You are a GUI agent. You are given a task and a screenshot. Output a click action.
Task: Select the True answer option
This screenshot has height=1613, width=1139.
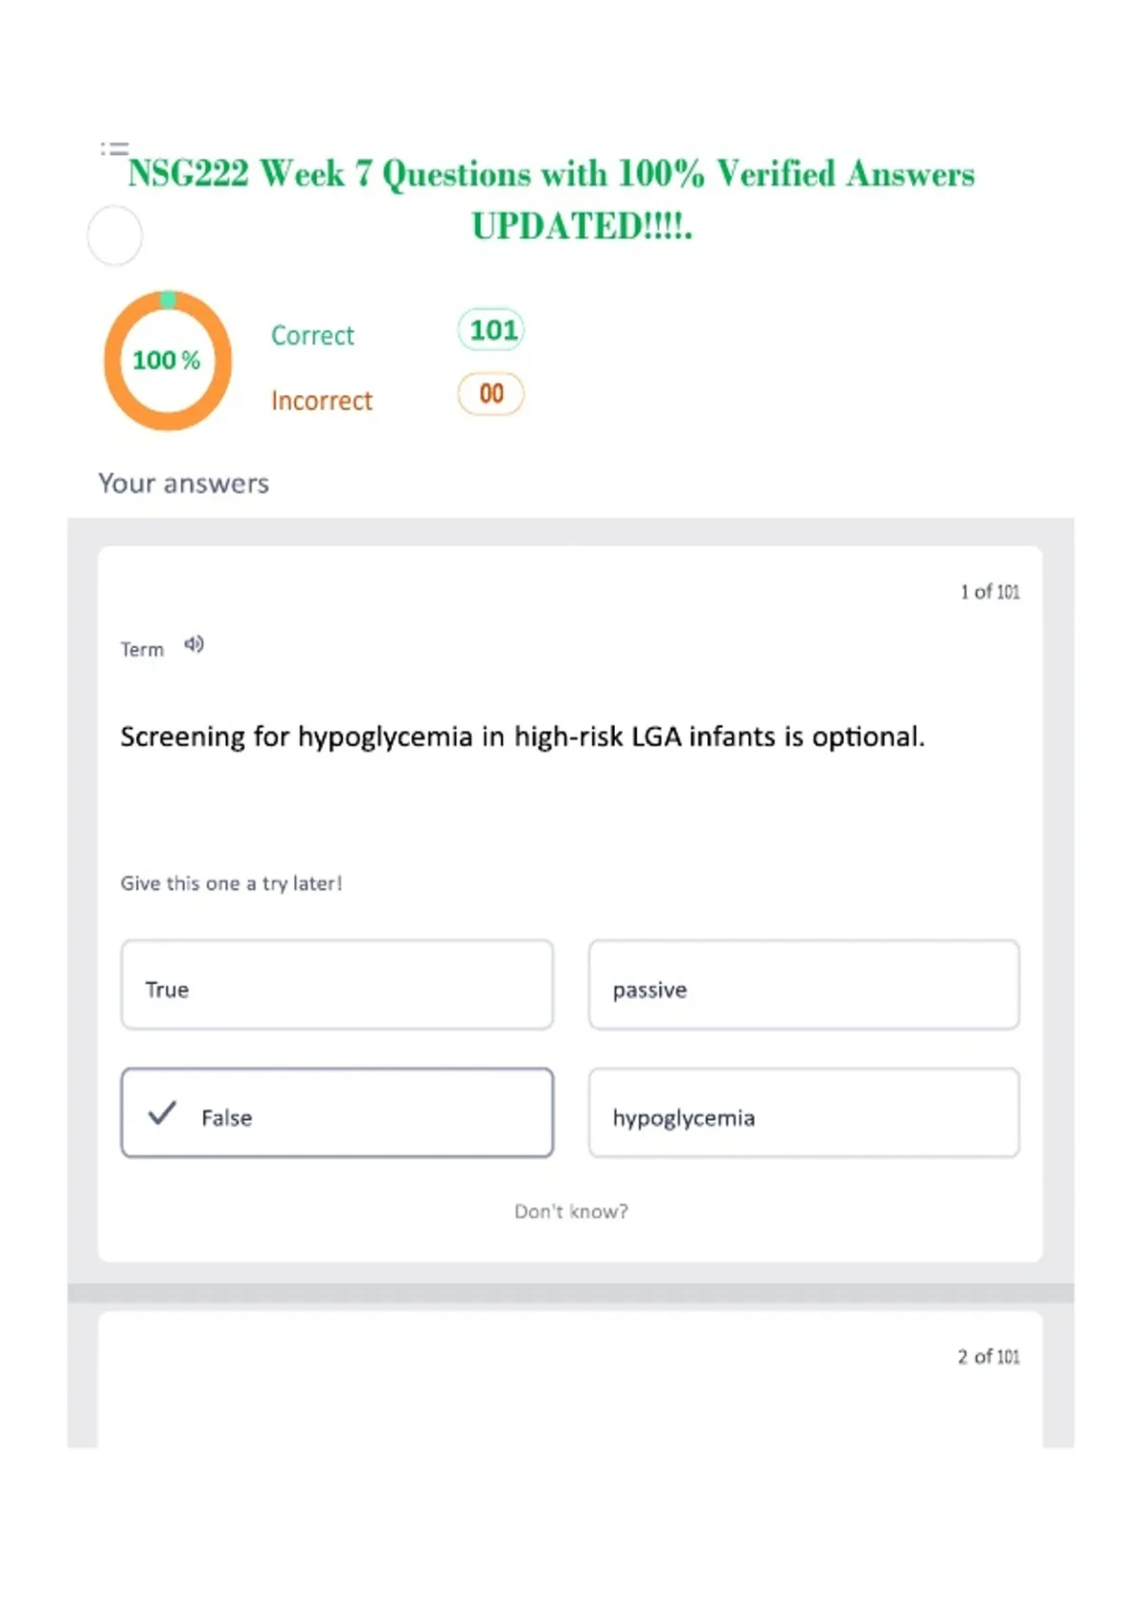point(337,985)
